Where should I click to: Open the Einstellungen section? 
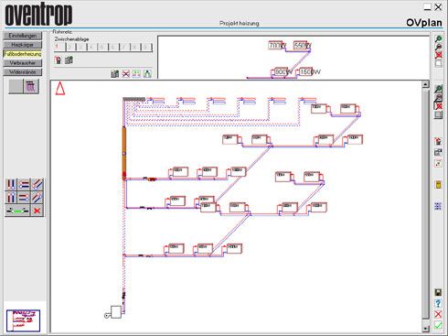(x=23, y=36)
